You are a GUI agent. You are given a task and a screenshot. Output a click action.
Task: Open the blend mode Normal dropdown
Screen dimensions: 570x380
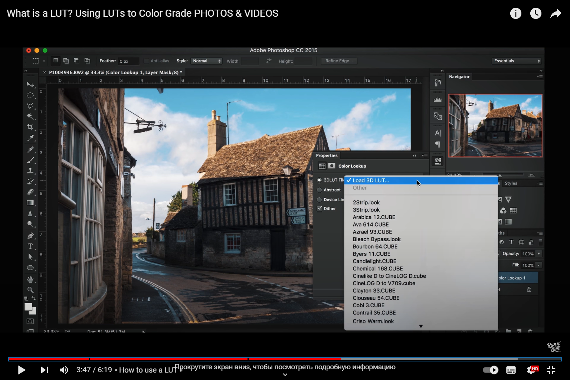coord(206,61)
